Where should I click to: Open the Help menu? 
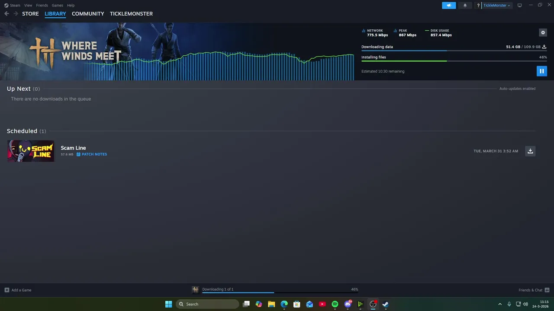(x=71, y=5)
